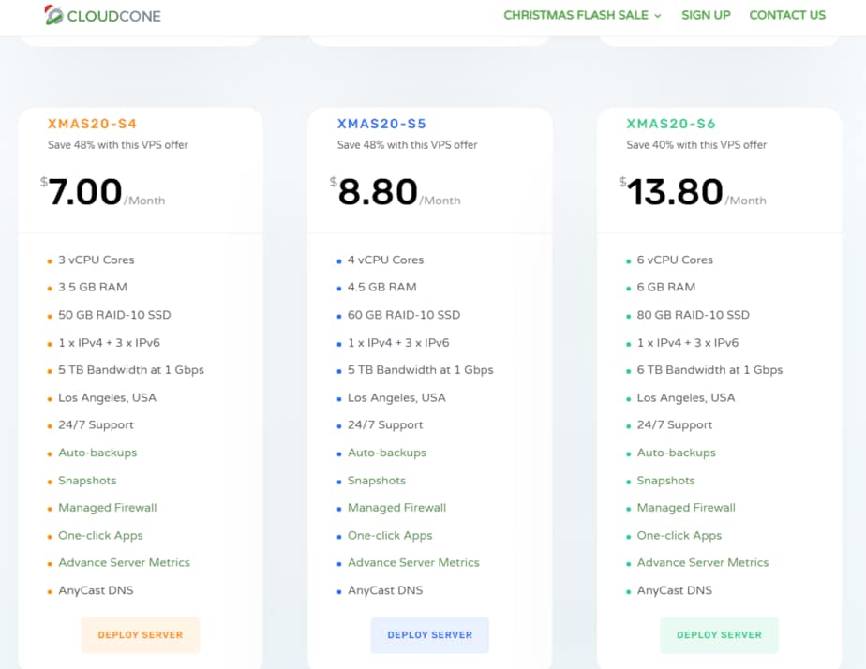Select the XMAS20-S4 plan title

point(93,124)
